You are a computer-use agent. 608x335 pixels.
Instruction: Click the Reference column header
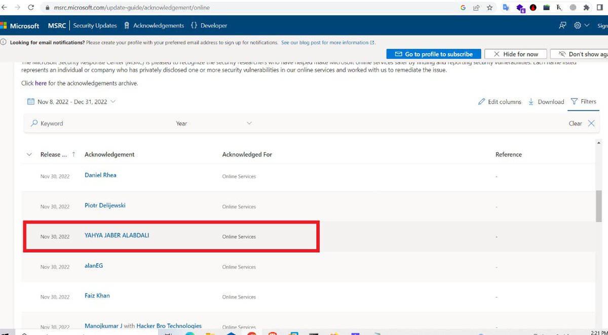(x=509, y=154)
